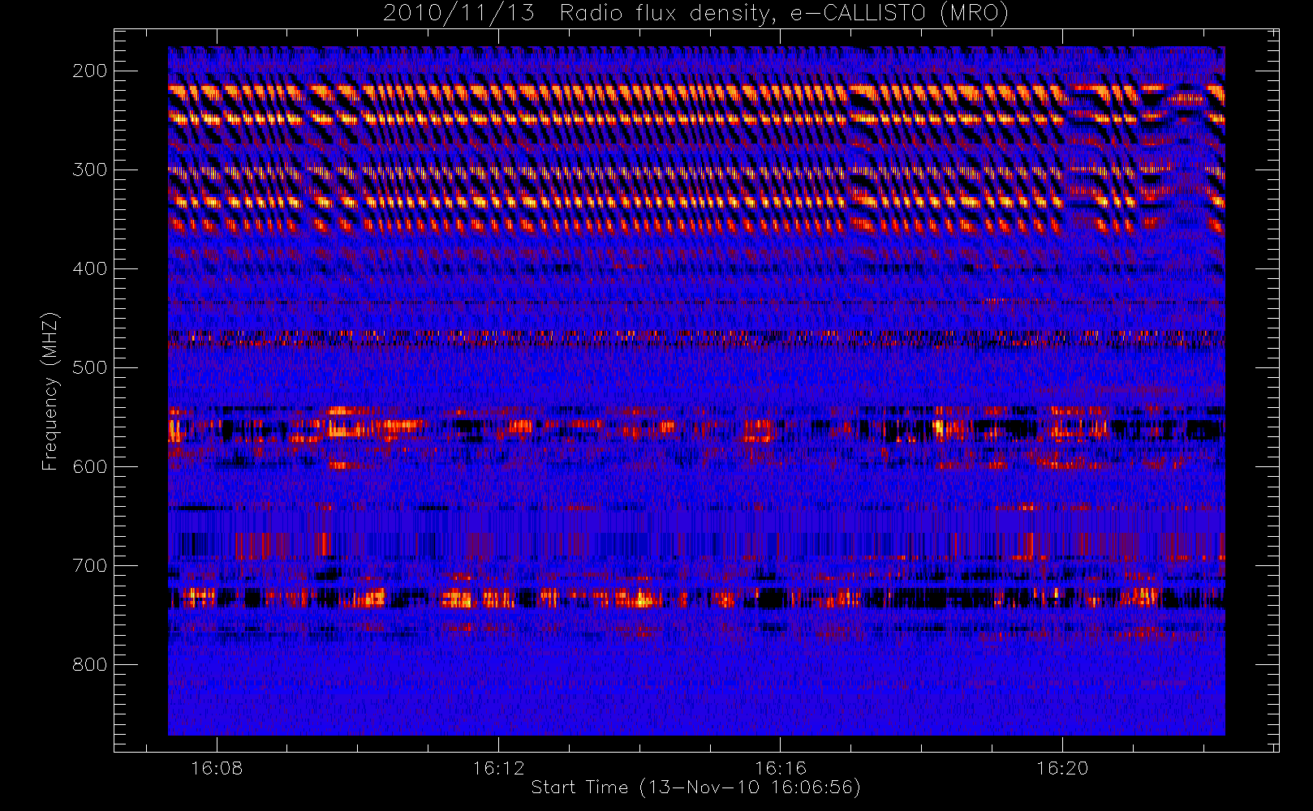Click the 600 frequency tick label
This screenshot has height=811, width=1313.
pos(90,466)
